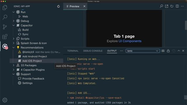
Task: Maximize the panel with up chevron
Action: pos(179,51)
